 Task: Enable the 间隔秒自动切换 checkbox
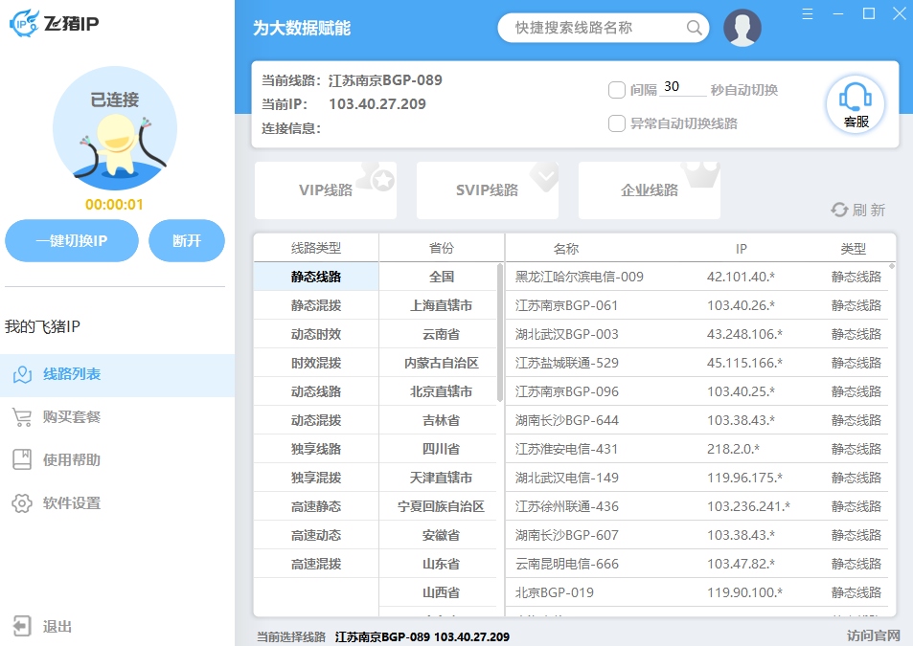[x=617, y=90]
